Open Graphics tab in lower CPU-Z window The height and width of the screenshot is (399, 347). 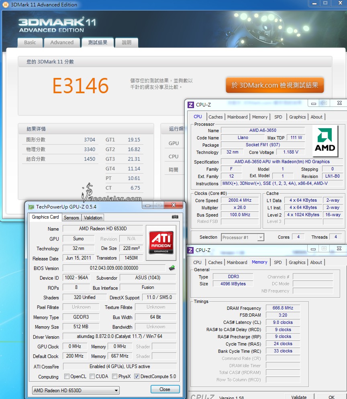tap(297, 262)
